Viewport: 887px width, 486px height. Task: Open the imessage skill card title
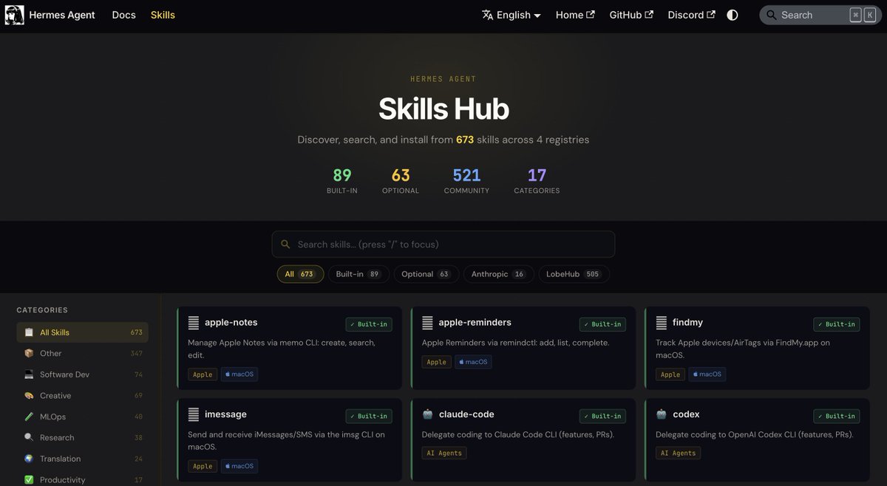point(225,414)
